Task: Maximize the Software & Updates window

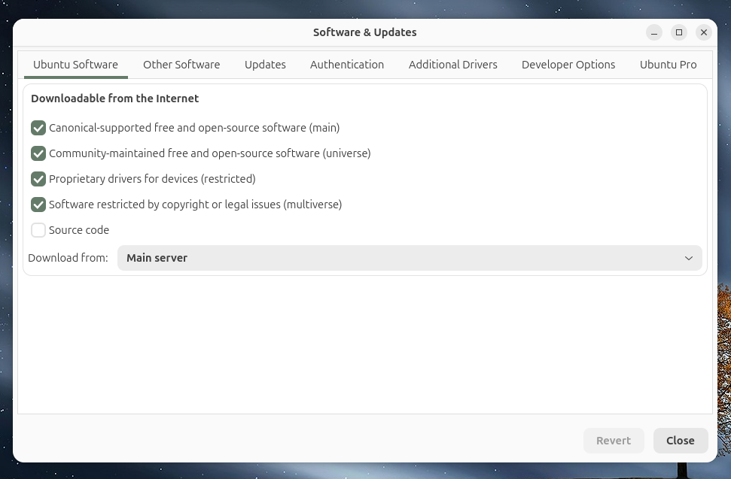Action: (x=679, y=32)
